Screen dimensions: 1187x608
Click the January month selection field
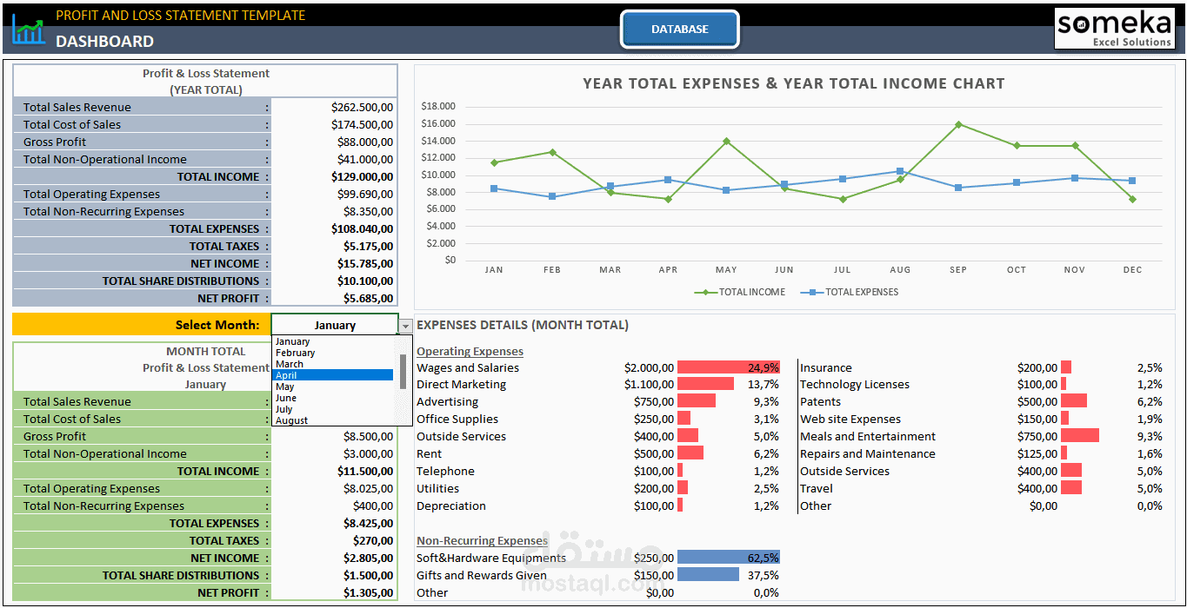coord(335,325)
